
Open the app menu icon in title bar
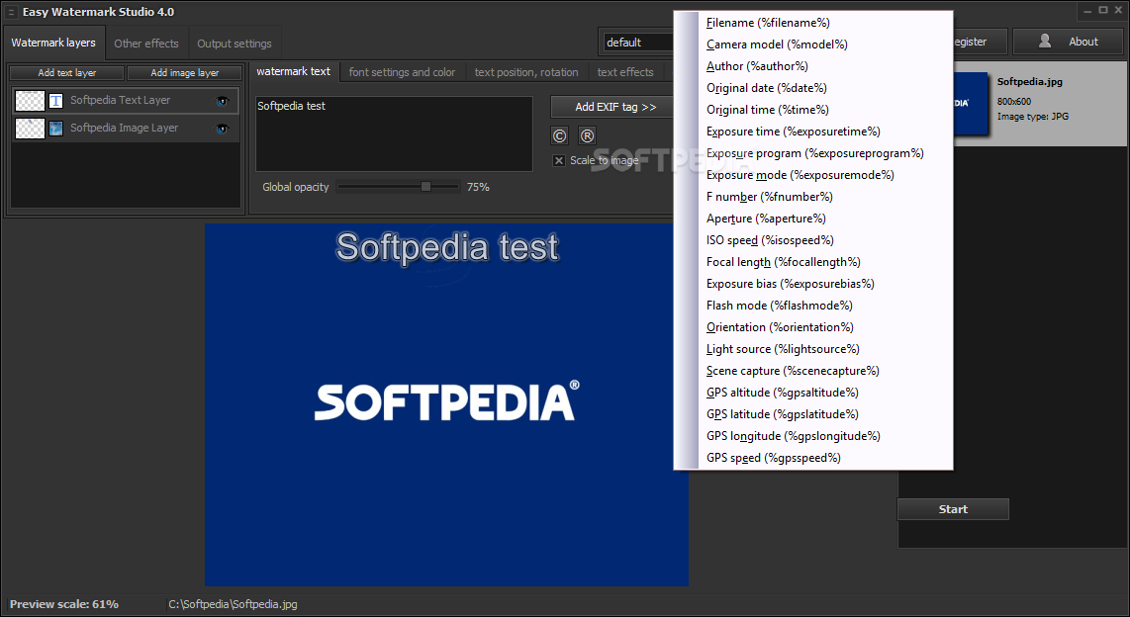click(11, 12)
